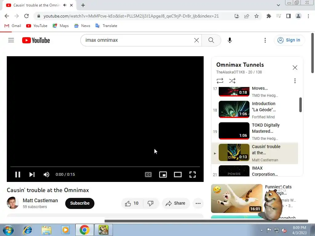Share this page from address bar
The width and height of the screenshot is (315, 236).
click(x=247, y=16)
